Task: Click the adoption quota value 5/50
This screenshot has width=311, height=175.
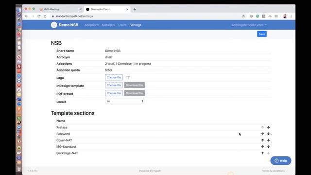Action: [108, 70]
